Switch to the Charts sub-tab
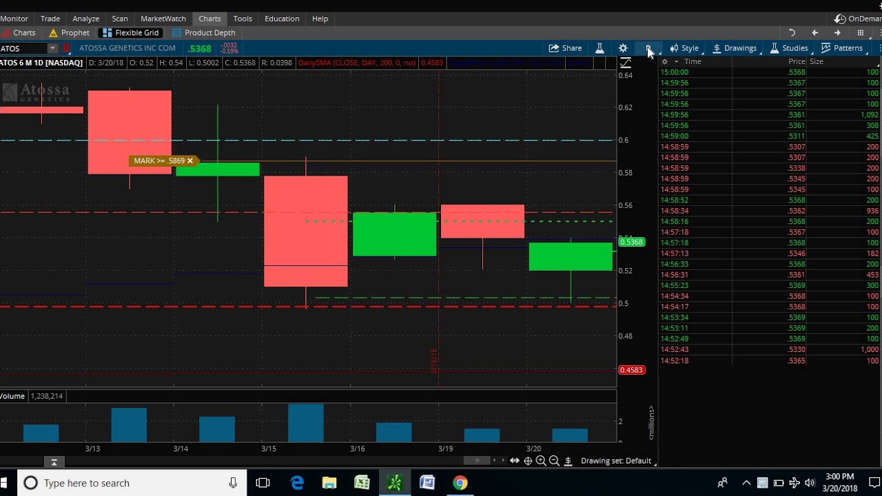 click(19, 32)
